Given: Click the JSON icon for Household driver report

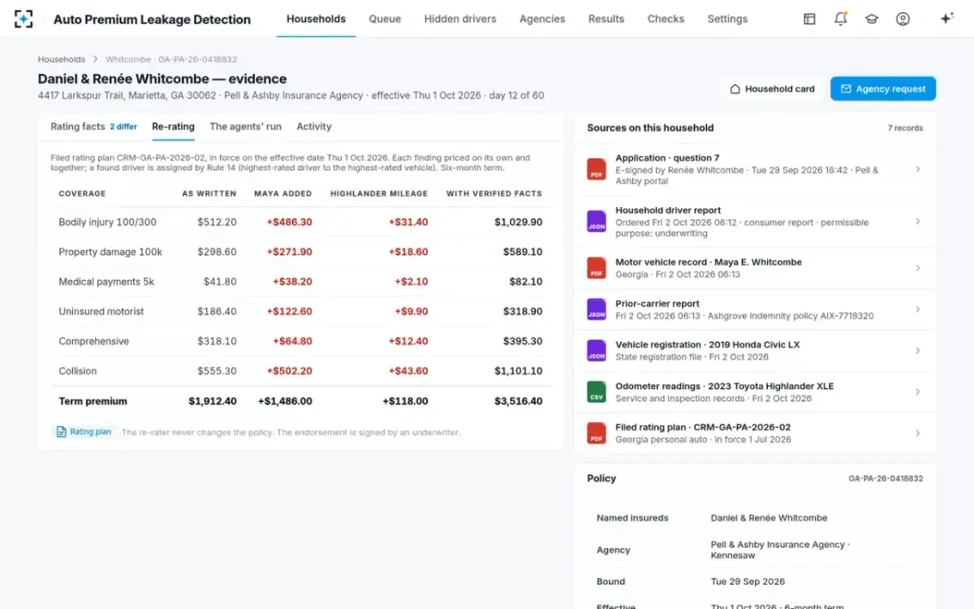Looking at the screenshot, I should tap(597, 222).
